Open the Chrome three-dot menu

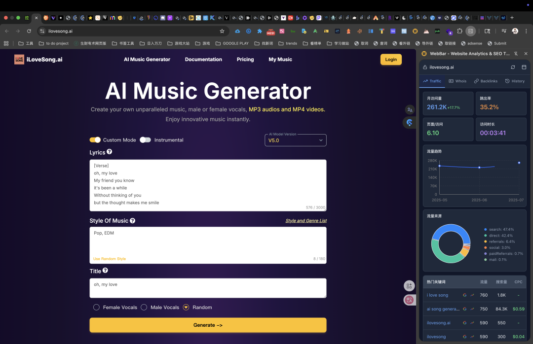point(526,31)
